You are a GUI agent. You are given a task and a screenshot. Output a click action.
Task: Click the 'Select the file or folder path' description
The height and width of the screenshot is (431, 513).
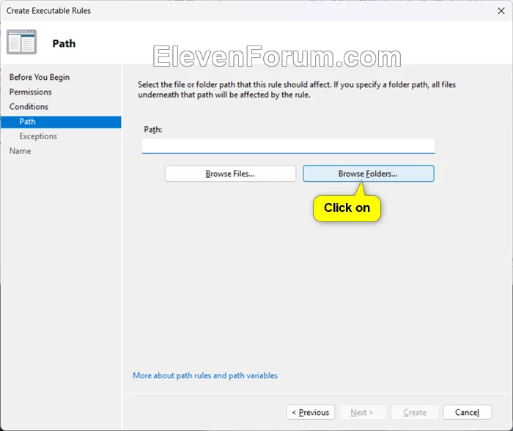click(x=297, y=89)
